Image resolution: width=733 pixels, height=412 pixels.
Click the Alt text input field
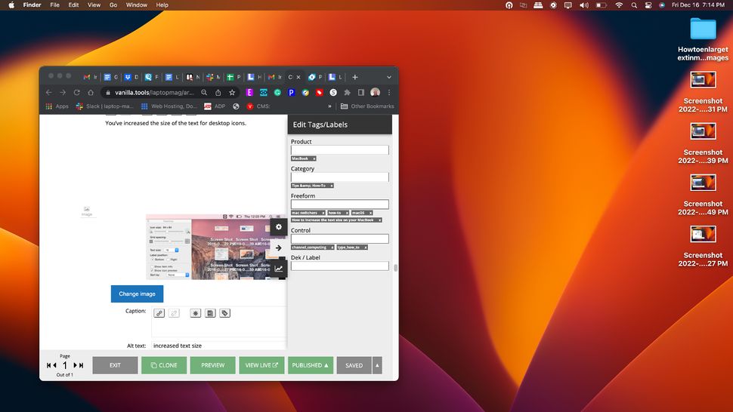(x=219, y=346)
